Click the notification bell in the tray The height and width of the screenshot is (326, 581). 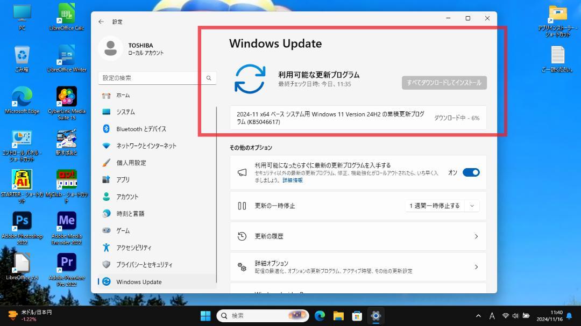(x=569, y=316)
